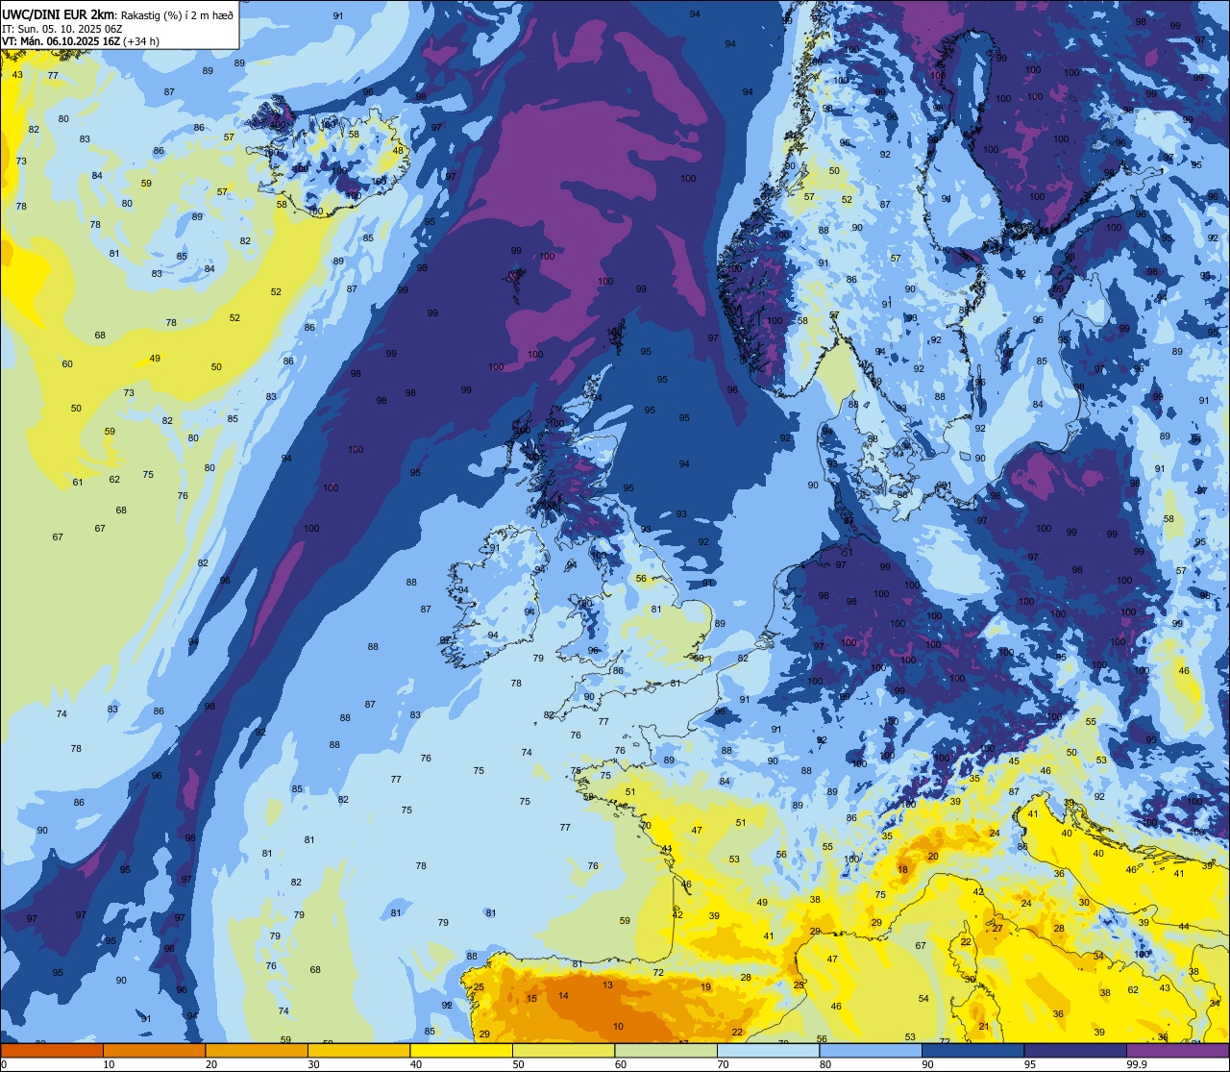1230x1072 pixels.
Task: Click the 10–20 orange legend swatch
Action: tap(154, 1050)
